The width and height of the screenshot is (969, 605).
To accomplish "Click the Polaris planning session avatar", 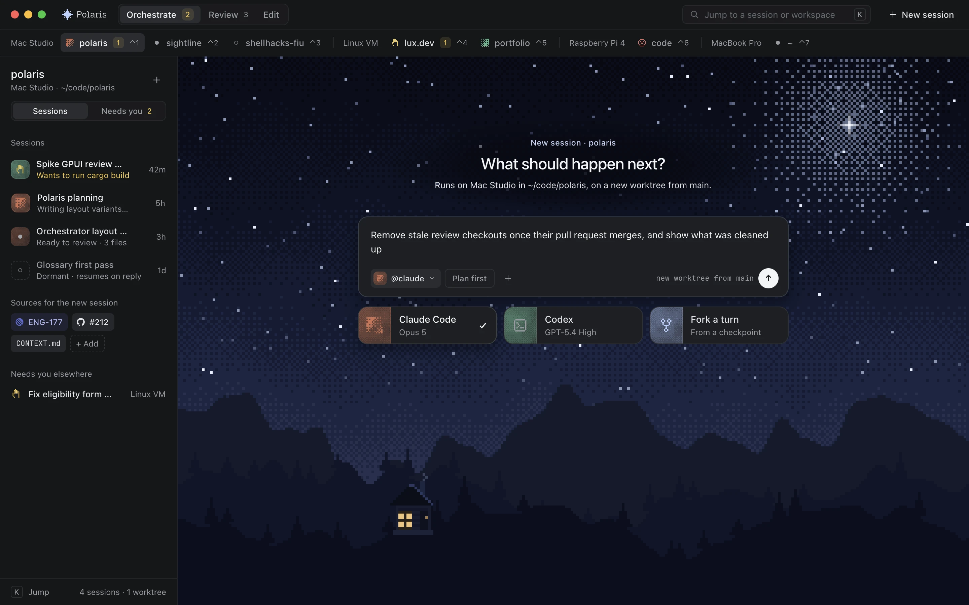I will coord(21,203).
